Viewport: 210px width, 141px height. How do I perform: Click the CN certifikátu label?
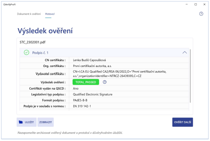(55, 60)
